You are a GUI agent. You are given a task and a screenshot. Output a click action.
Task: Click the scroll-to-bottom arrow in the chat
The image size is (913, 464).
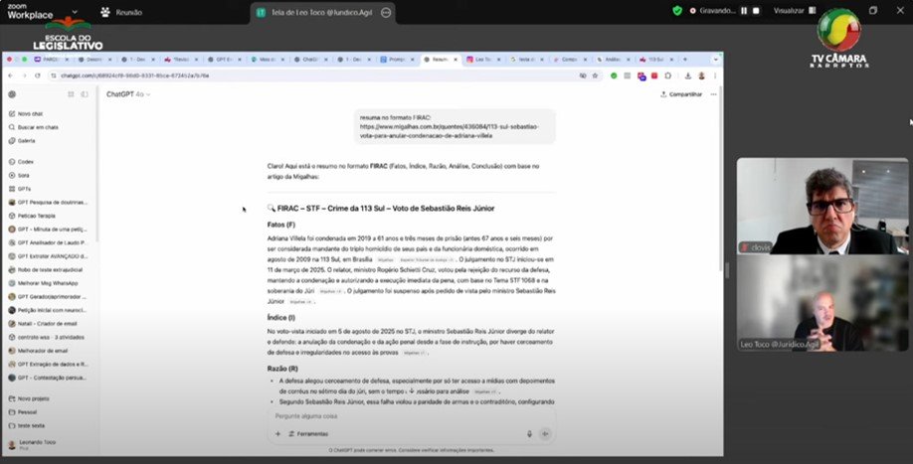coord(412,390)
